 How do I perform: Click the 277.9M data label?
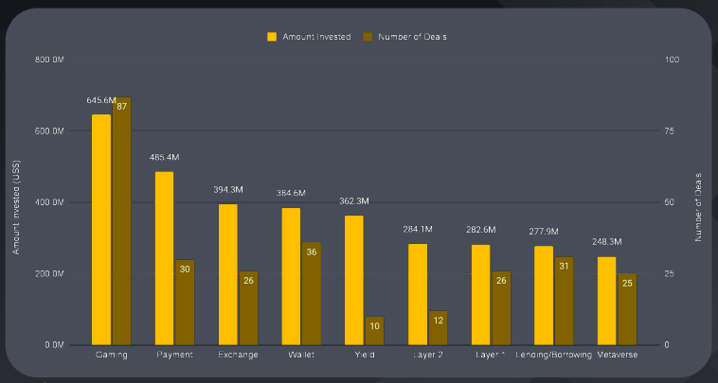(544, 232)
